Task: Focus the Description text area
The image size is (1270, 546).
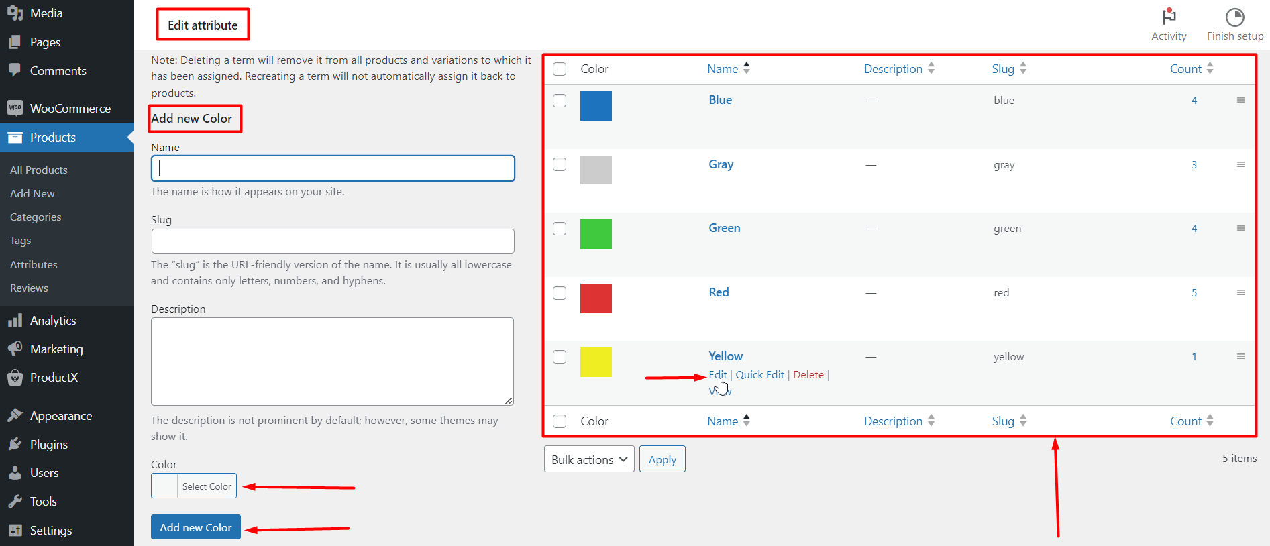Action: [x=333, y=362]
